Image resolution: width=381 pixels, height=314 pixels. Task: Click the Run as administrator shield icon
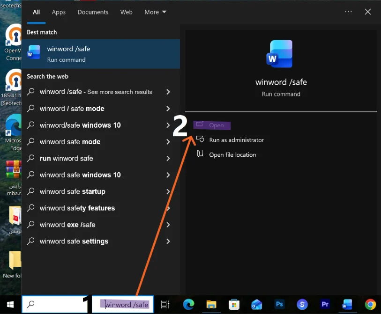200,139
